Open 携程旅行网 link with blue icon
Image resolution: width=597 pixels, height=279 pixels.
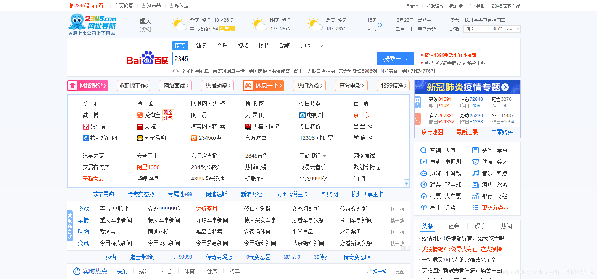click(x=100, y=138)
